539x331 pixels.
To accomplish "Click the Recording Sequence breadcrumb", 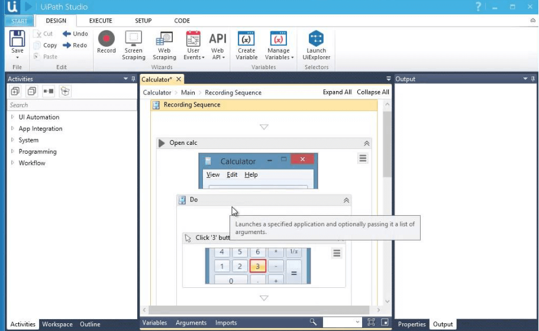I will pyautogui.click(x=233, y=92).
